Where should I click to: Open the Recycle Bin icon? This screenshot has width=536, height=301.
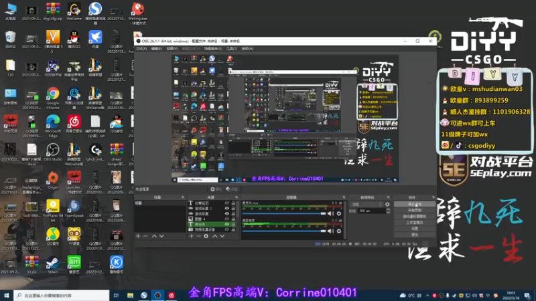tap(10, 39)
